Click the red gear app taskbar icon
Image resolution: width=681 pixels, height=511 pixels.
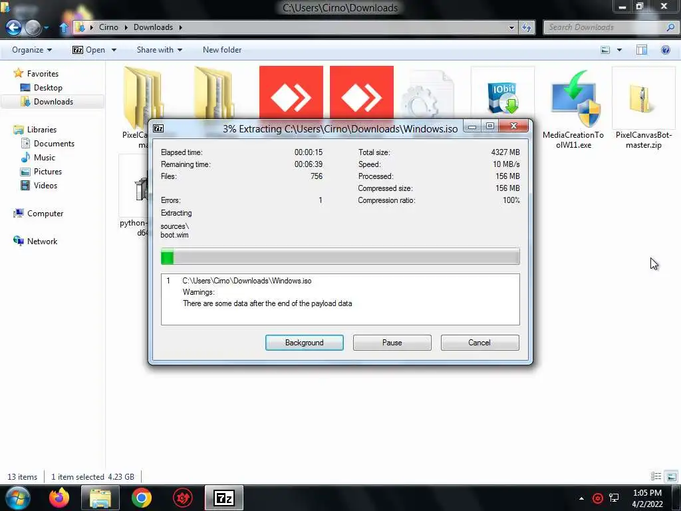click(182, 498)
